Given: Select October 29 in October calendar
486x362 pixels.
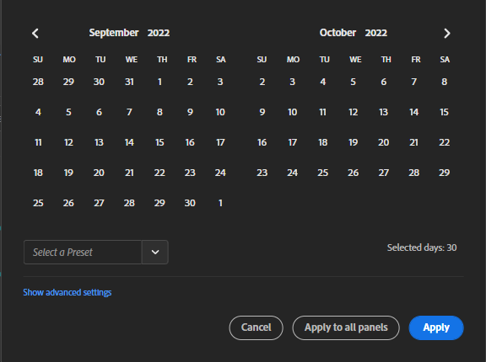Looking at the screenshot, I should click(444, 173).
